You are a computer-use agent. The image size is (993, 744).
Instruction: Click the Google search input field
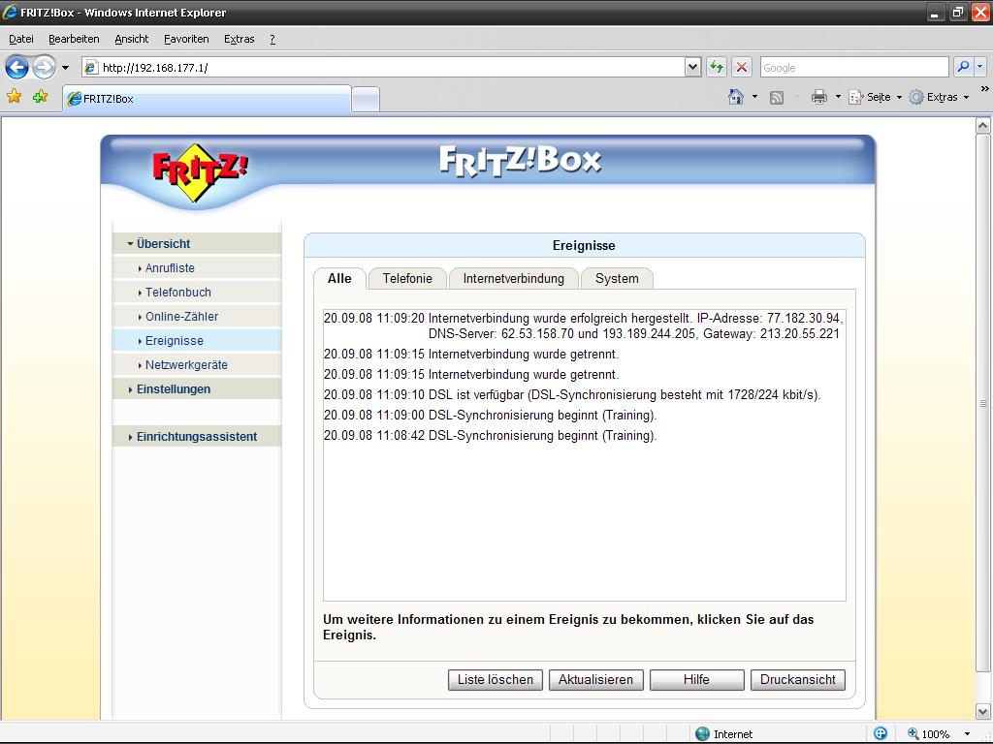pyautogui.click(x=854, y=67)
